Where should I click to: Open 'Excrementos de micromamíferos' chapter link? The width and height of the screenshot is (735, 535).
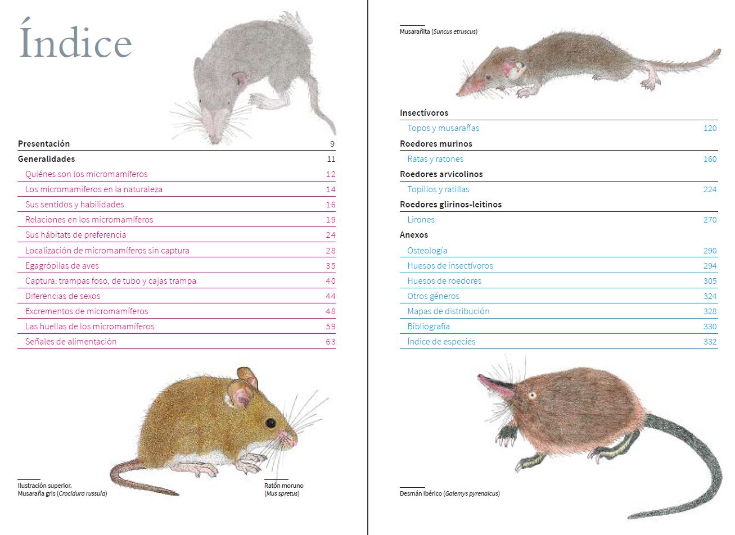pyautogui.click(x=87, y=311)
